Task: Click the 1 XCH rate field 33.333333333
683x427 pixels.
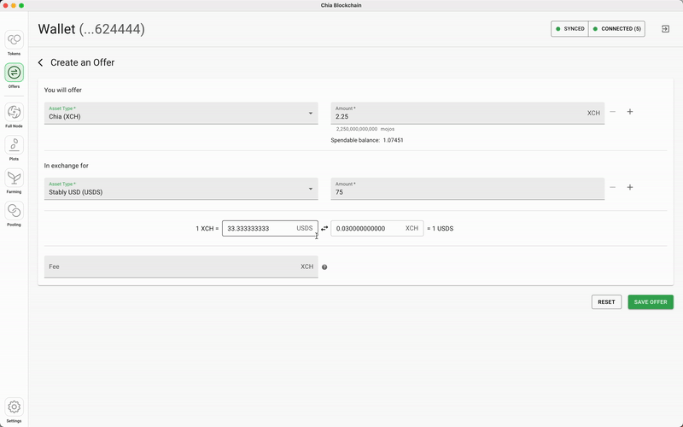Action: click(x=270, y=228)
